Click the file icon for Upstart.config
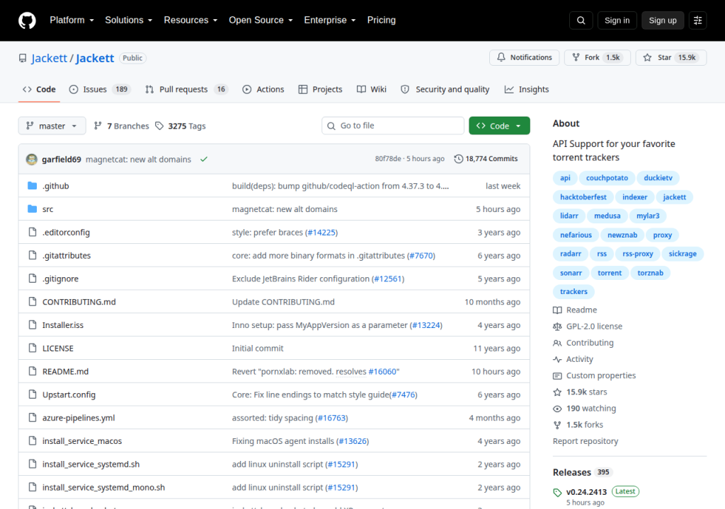The height and width of the screenshot is (509, 725). click(33, 394)
